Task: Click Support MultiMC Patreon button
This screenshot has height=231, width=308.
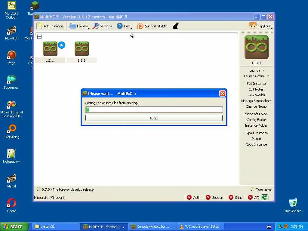Action: (153, 26)
